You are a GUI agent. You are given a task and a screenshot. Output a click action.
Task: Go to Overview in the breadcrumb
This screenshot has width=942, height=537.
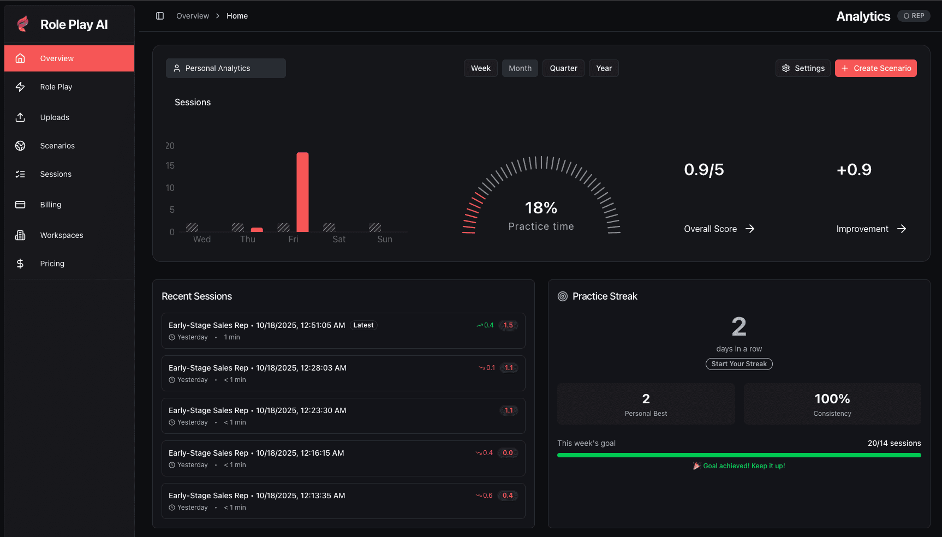(192, 16)
